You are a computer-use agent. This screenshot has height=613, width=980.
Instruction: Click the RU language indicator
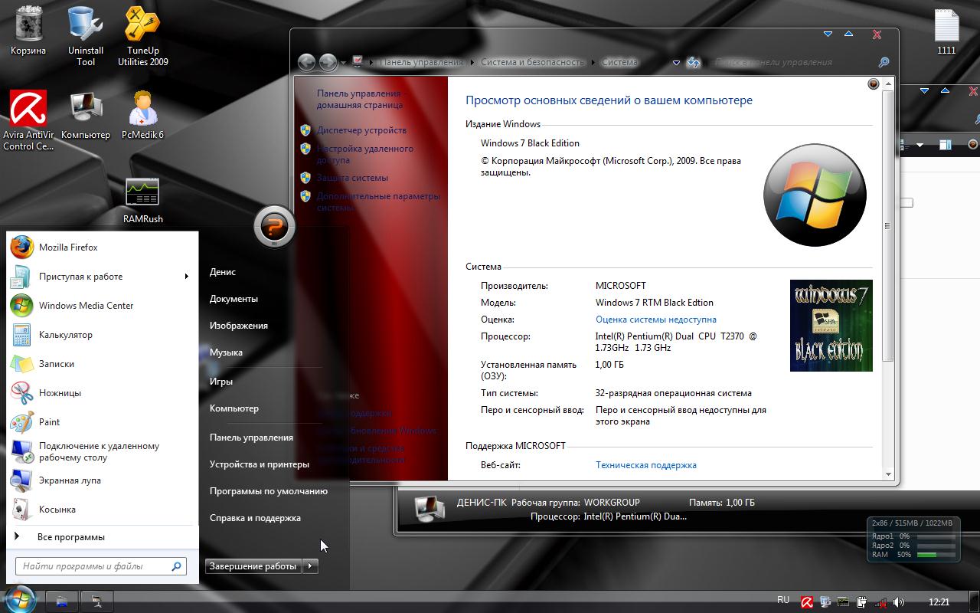(x=782, y=600)
